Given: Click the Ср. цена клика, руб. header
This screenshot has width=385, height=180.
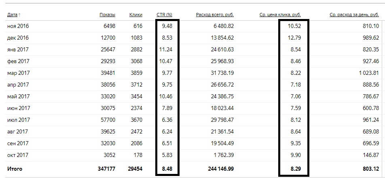Looking at the screenshot, I should pos(280,15).
